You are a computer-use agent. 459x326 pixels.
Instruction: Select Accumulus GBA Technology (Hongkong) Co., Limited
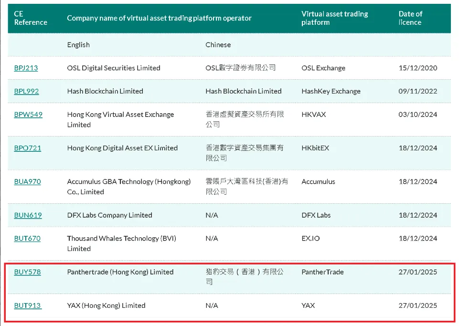click(x=129, y=187)
